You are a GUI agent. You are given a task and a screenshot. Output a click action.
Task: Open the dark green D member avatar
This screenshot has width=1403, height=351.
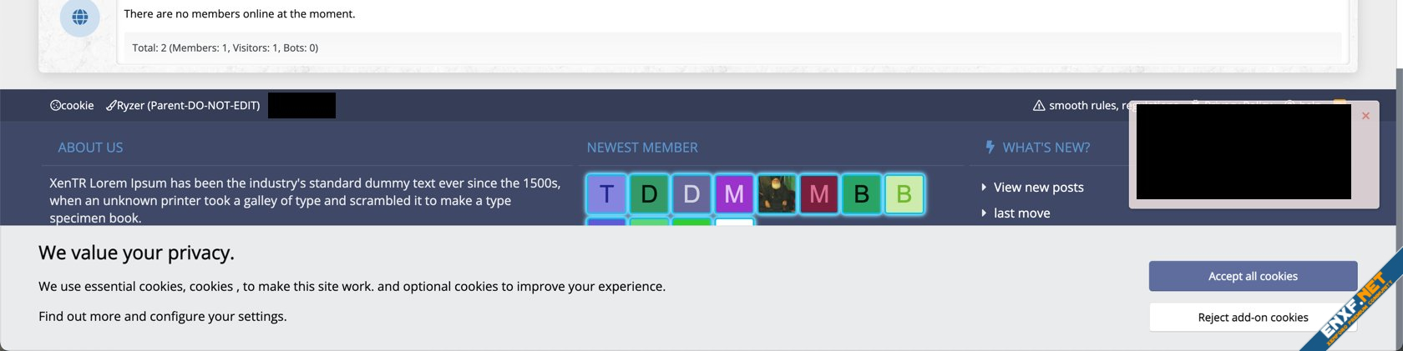pos(649,194)
